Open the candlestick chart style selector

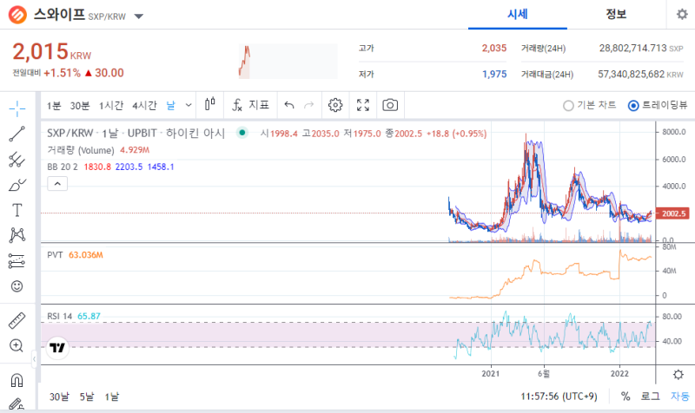pos(210,105)
